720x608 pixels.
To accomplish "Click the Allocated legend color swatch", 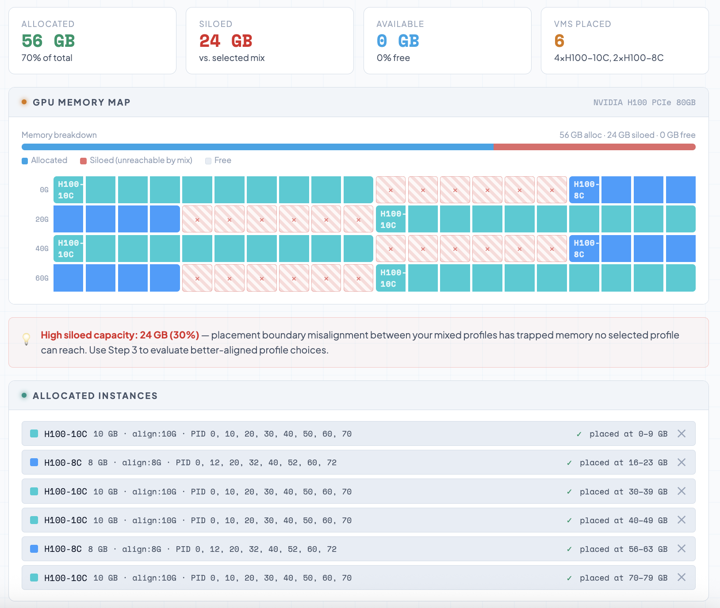I will (25, 161).
